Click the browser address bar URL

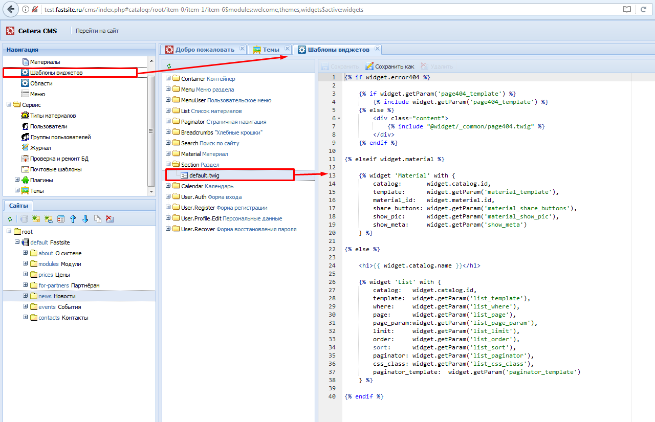pyautogui.click(x=205, y=9)
